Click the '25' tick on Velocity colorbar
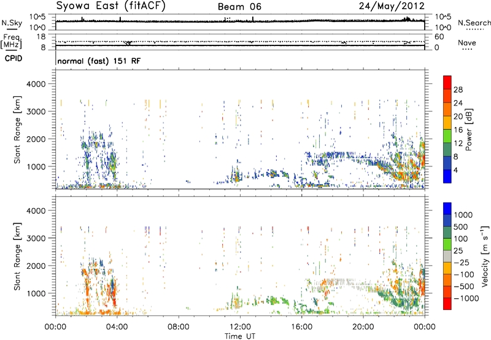The height and width of the screenshot is (340, 491). [458, 251]
